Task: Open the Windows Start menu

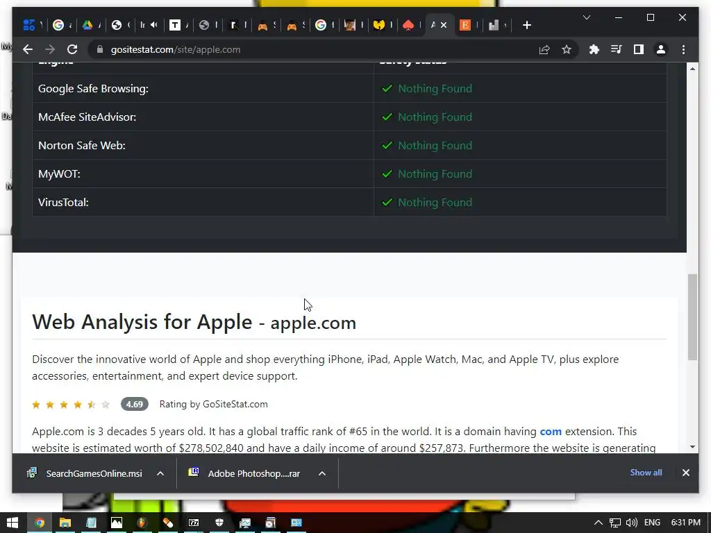Action: click(x=12, y=523)
